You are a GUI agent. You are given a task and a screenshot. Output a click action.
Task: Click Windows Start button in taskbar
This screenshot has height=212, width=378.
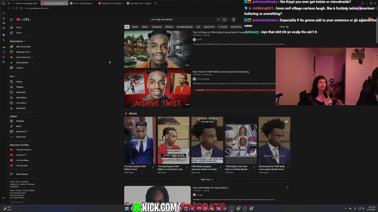click(x=127, y=208)
